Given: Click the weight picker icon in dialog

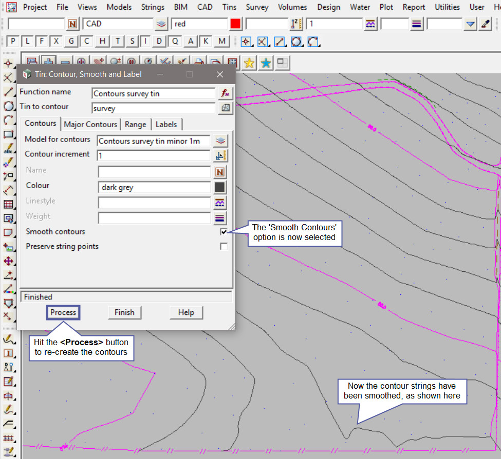Looking at the screenshot, I should click(x=220, y=218).
